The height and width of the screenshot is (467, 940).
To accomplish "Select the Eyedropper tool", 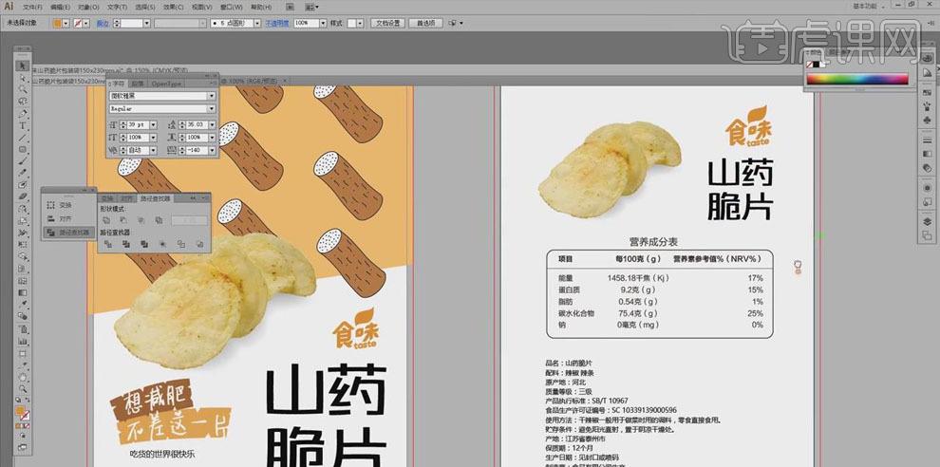I will click(x=23, y=305).
